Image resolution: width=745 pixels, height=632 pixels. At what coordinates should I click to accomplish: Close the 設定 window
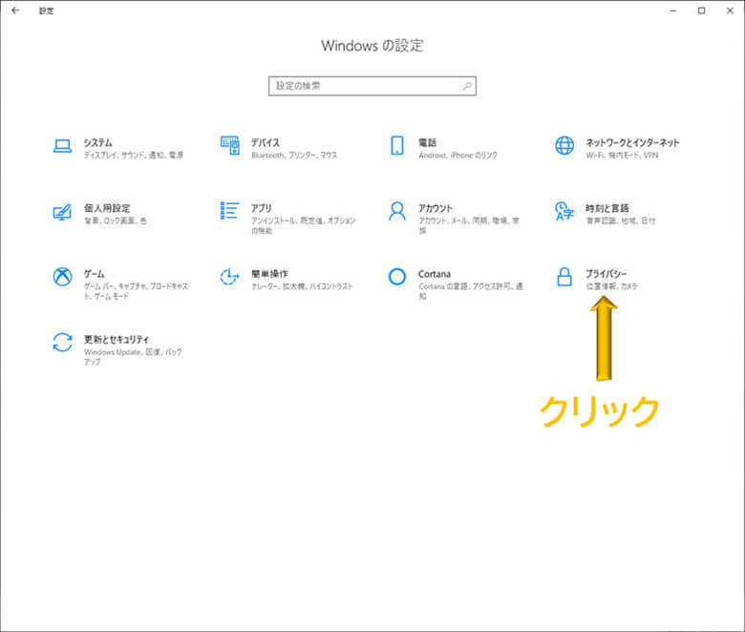pyautogui.click(x=730, y=11)
